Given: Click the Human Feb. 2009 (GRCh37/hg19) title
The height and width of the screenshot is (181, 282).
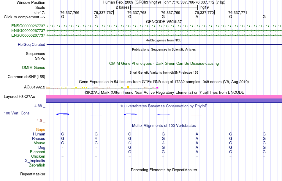Looking at the screenshot, I should 132,2.
